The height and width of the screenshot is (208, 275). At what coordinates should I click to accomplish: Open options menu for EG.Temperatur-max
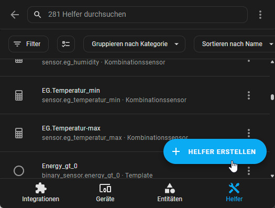pos(249,133)
